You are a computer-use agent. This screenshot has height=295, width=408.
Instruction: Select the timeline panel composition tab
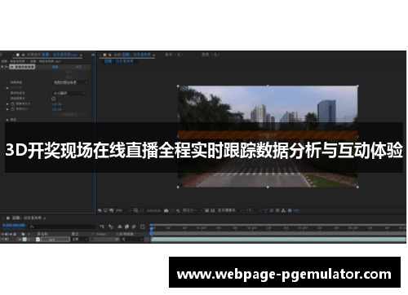[27, 218]
